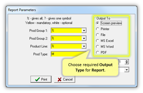Choose Printer as output destination
This screenshot has height=93, width=143.
pos(98,29)
